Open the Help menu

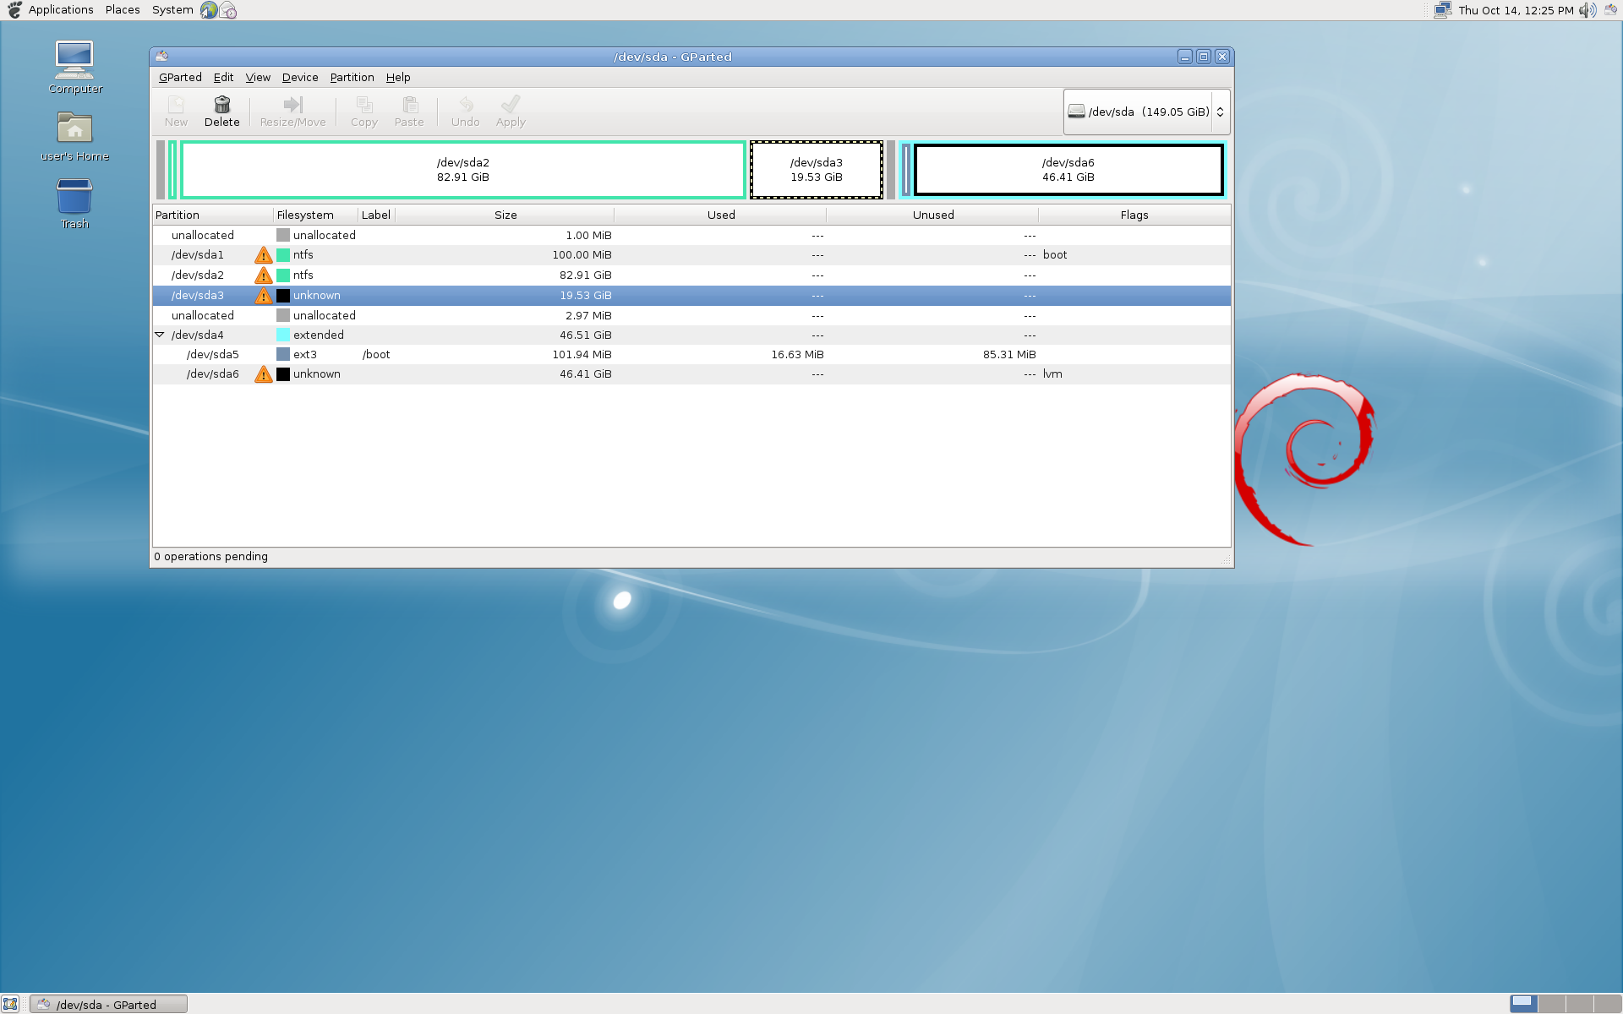tap(398, 78)
